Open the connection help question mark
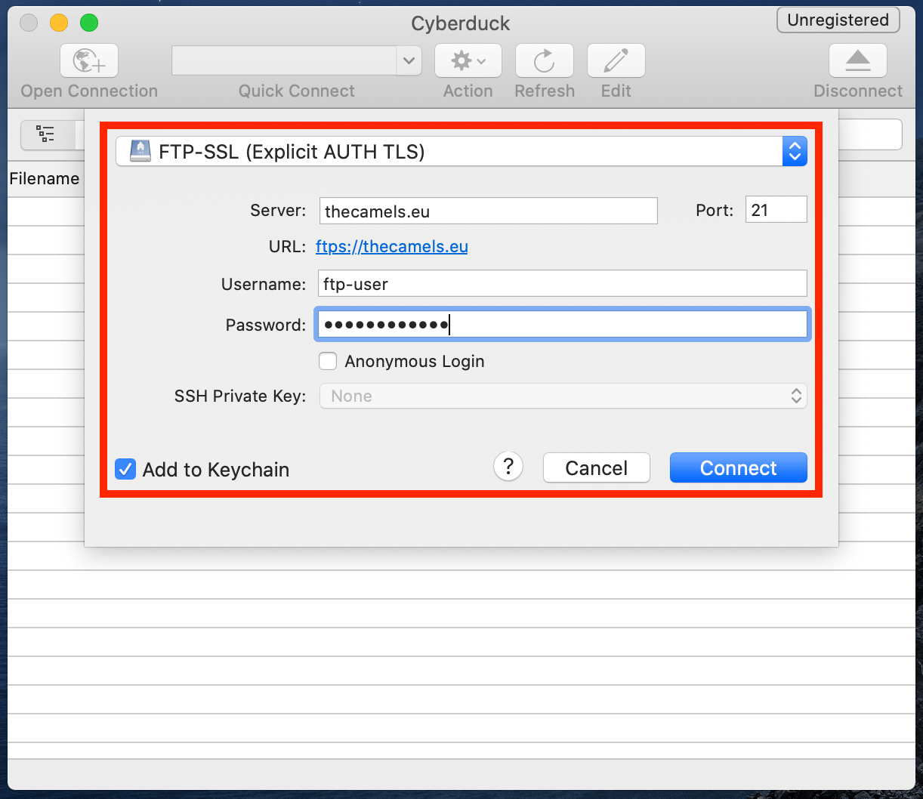This screenshot has width=923, height=799. pos(508,466)
